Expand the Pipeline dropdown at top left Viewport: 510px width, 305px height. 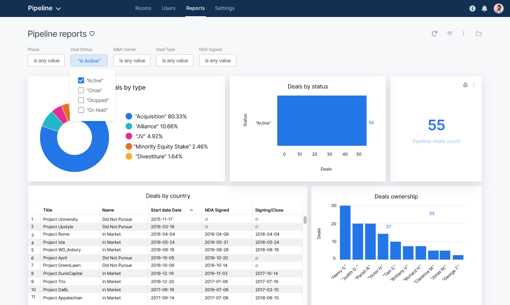[45, 8]
